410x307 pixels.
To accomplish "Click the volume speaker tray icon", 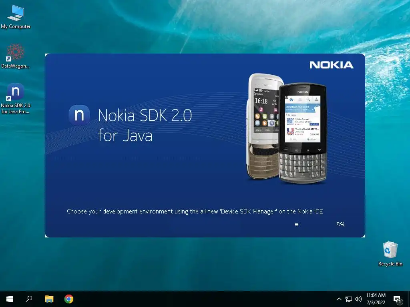I will click(358, 299).
